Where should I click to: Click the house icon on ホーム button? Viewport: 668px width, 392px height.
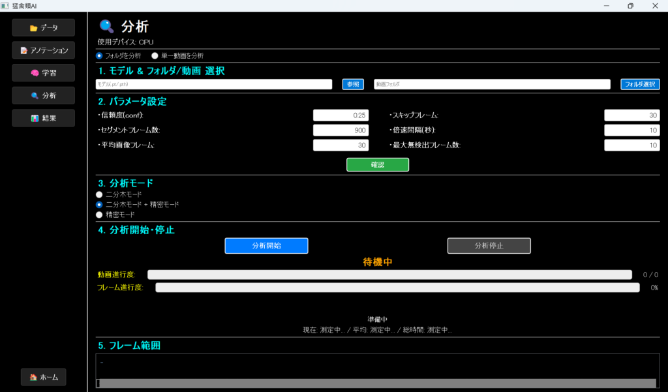[x=33, y=378]
